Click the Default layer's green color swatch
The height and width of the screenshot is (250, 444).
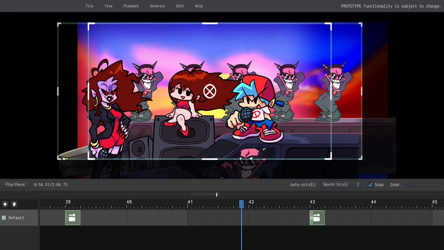(4, 218)
